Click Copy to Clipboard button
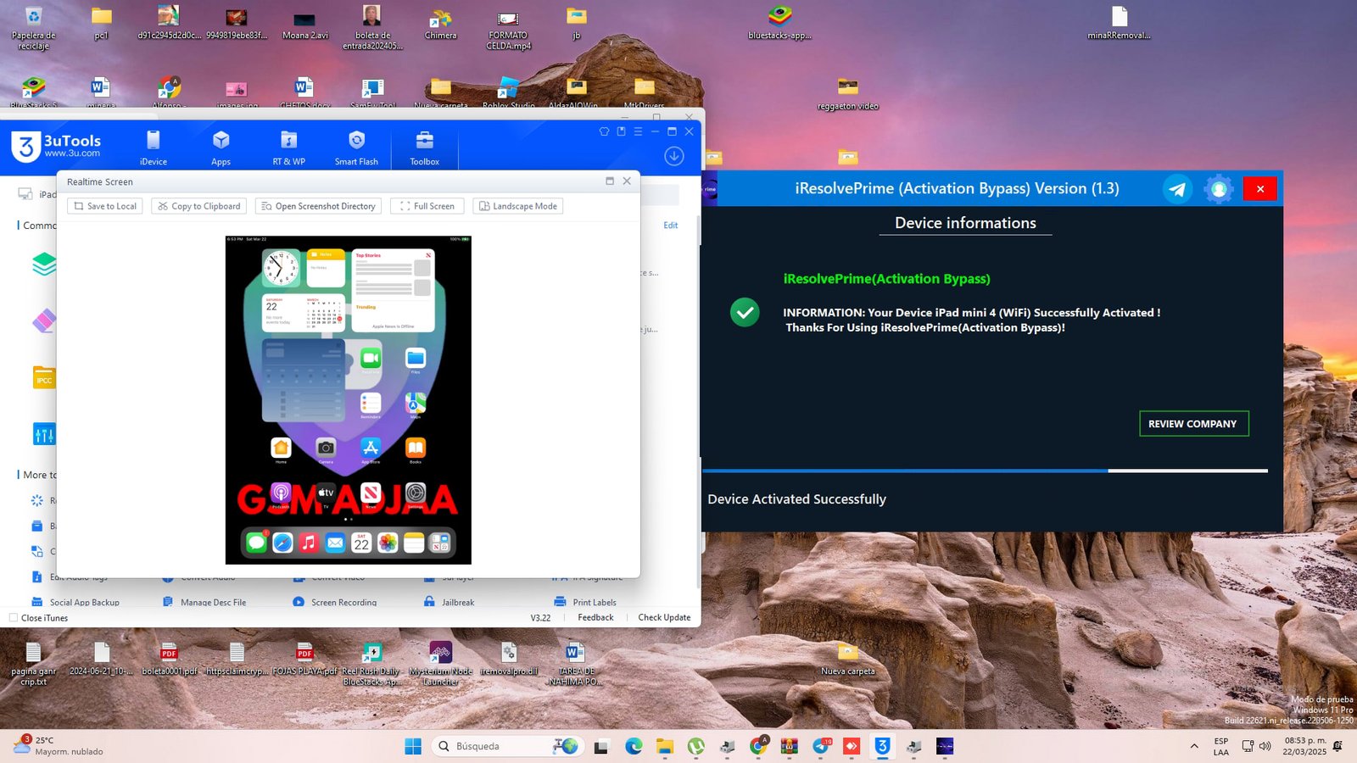This screenshot has height=763, width=1357. coord(199,206)
